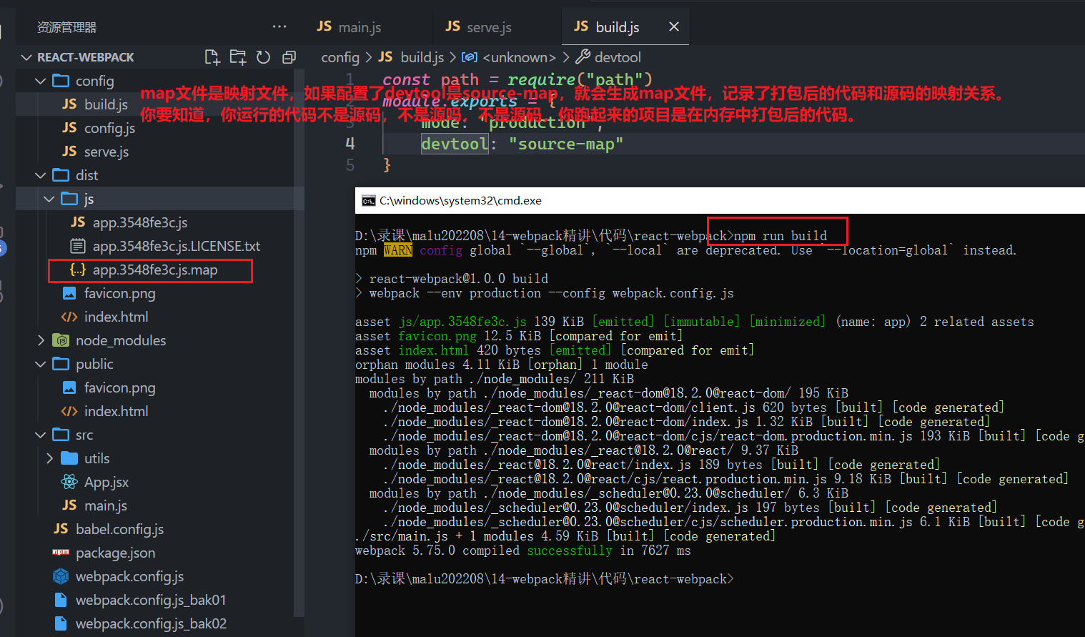Open the explorer more actions ellipsis menu
Viewport: 1085px width, 637px height.
click(279, 26)
